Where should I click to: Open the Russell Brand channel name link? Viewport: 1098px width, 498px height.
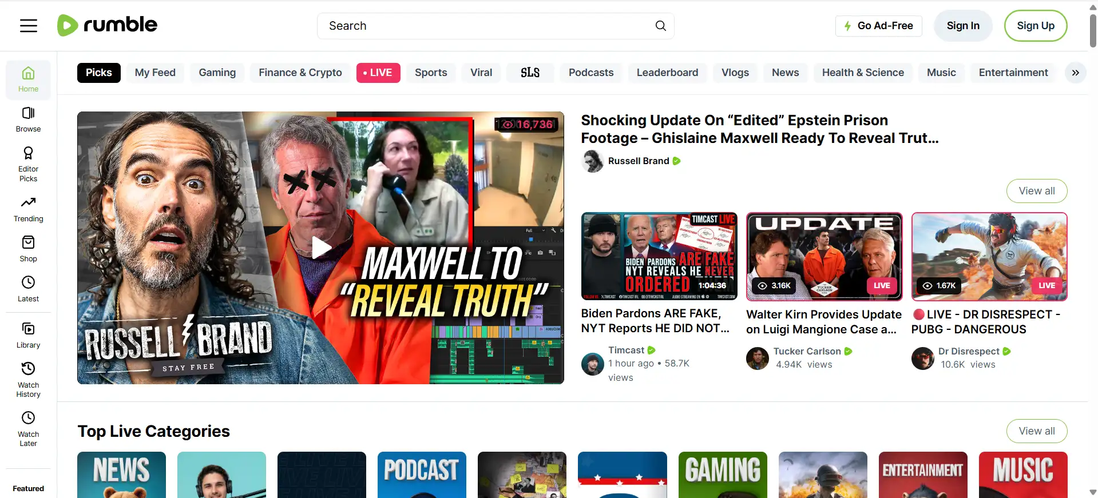[639, 161]
